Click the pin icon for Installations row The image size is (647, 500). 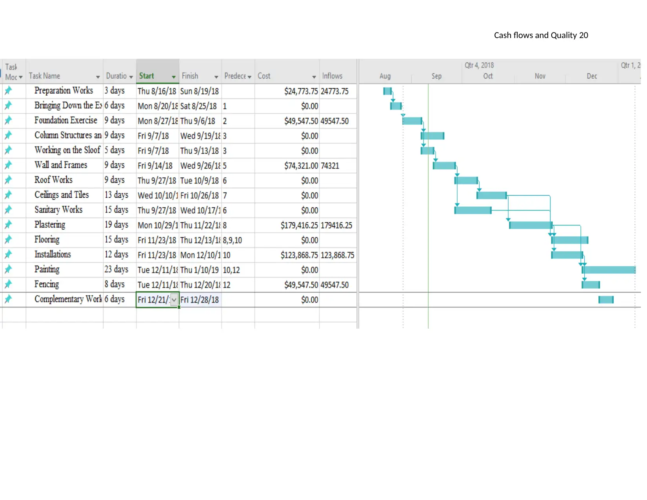point(8,255)
